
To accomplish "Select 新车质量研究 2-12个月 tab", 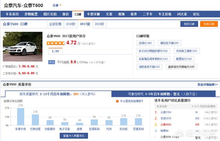I will click(58, 94).
